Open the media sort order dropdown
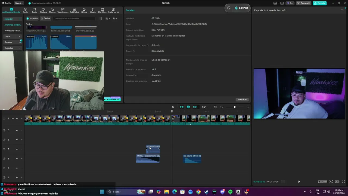Viewport: 348px width, 196px height. point(108,19)
